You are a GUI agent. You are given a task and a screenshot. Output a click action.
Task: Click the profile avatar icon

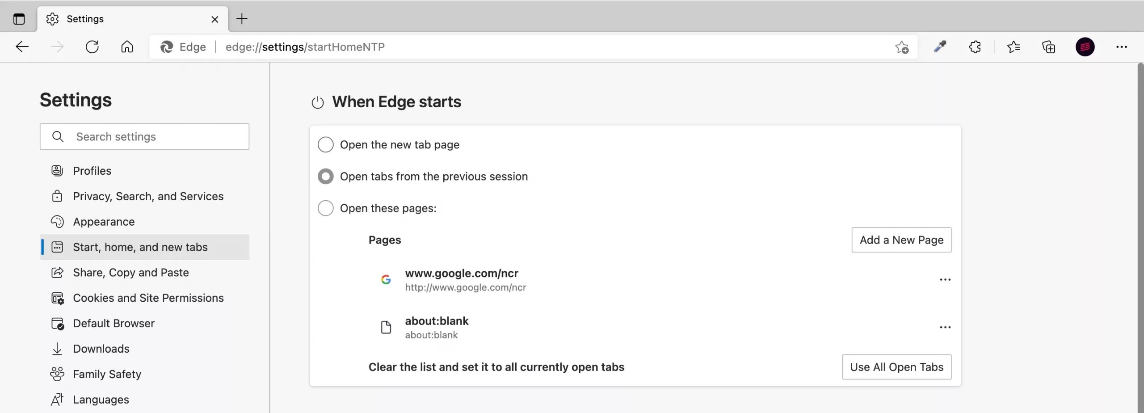pyautogui.click(x=1085, y=47)
